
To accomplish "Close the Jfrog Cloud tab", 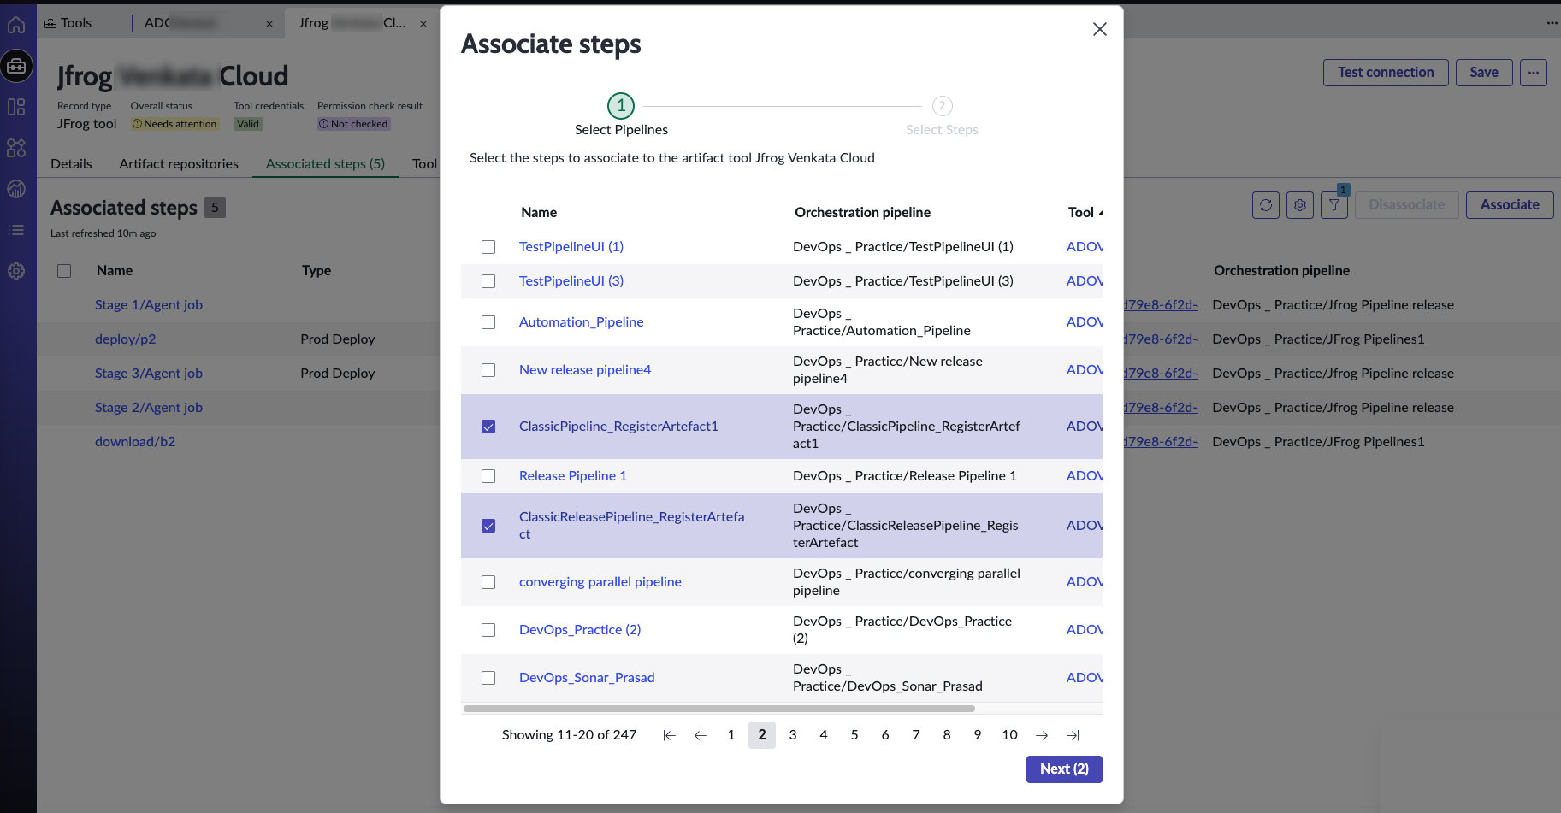I will coord(423,24).
